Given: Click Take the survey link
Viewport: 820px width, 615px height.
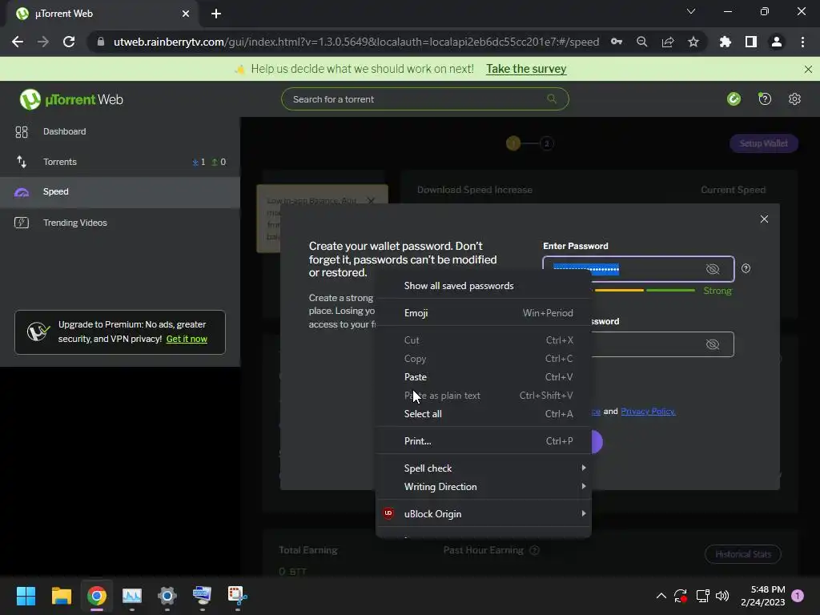Looking at the screenshot, I should pyautogui.click(x=526, y=69).
